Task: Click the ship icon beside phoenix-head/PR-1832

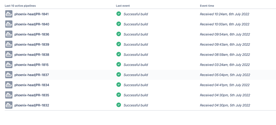Action: point(9,105)
